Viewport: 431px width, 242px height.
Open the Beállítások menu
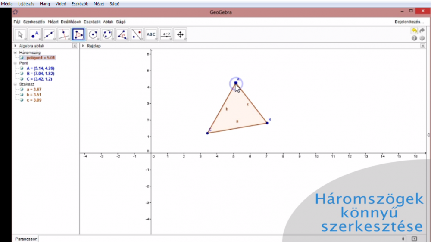coord(71,22)
